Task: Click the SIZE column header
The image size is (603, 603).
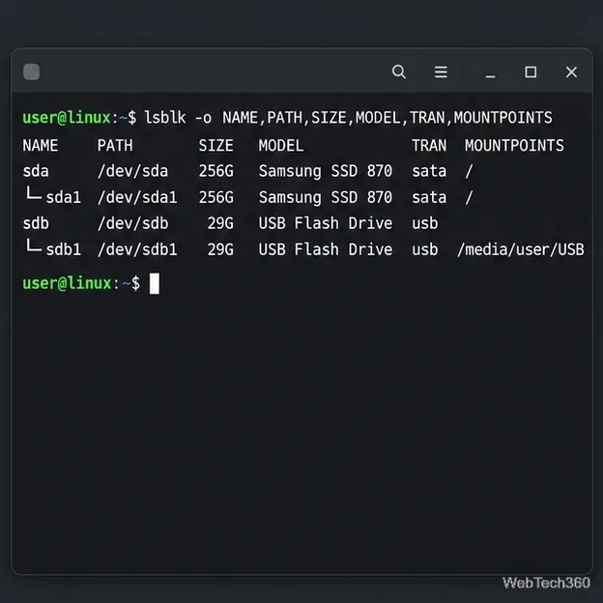Action: click(x=216, y=146)
